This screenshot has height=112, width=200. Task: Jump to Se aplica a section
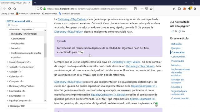177,87
